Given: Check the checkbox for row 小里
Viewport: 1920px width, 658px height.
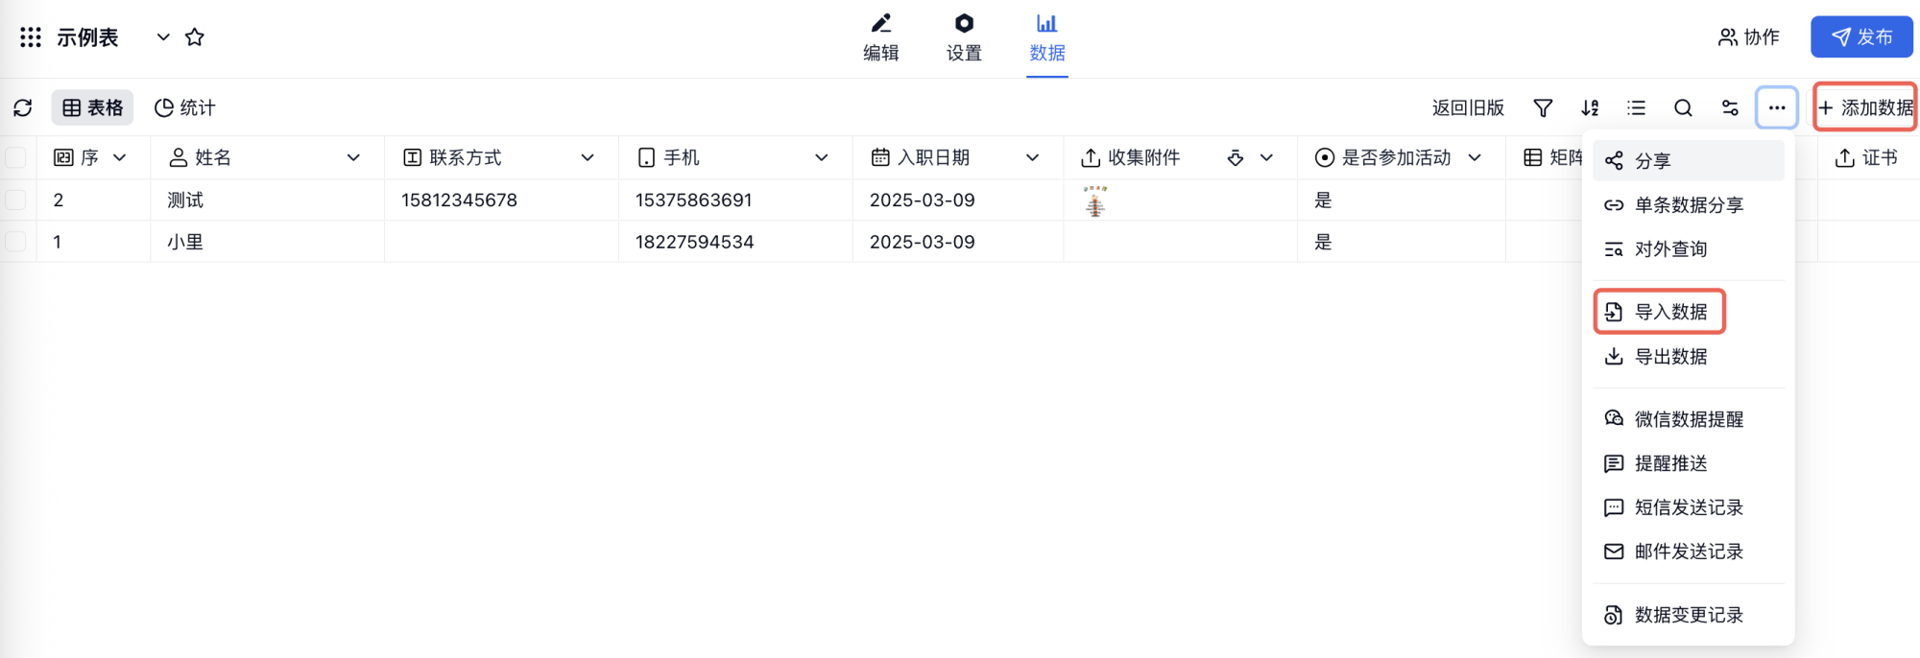Looking at the screenshot, I should click(16, 242).
